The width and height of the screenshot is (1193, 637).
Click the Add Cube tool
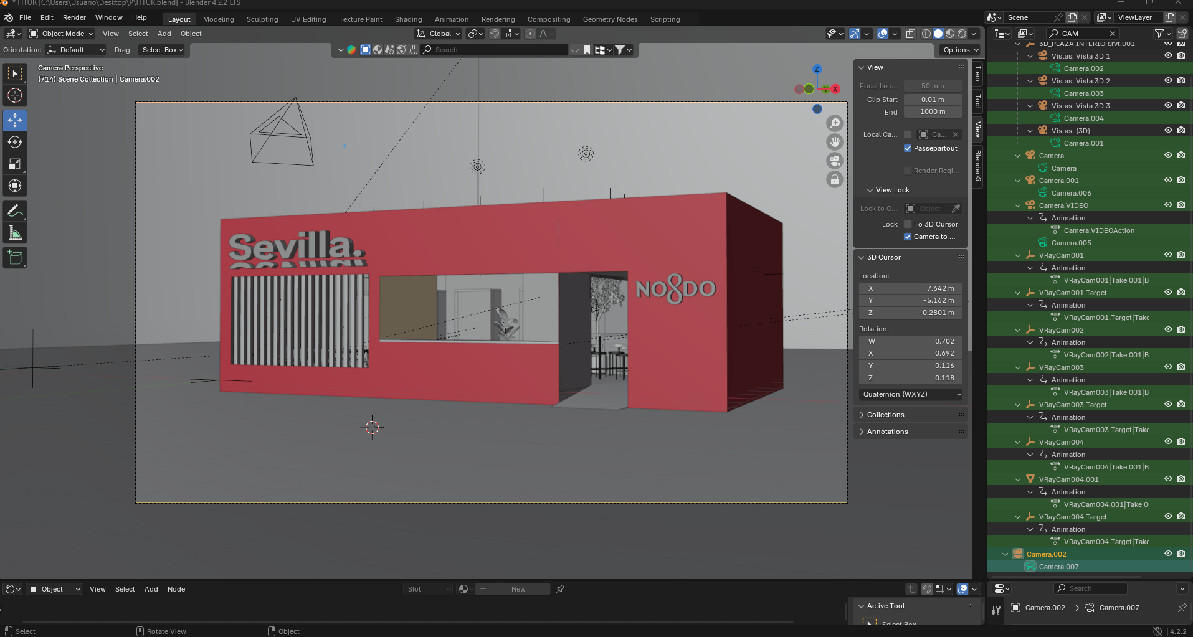15,258
